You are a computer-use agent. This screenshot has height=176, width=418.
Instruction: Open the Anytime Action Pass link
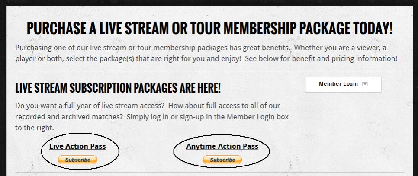pyautogui.click(x=222, y=147)
